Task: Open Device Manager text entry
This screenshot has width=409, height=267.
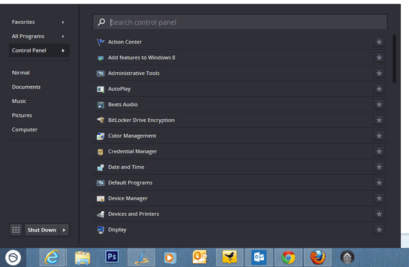Action: coord(128,198)
